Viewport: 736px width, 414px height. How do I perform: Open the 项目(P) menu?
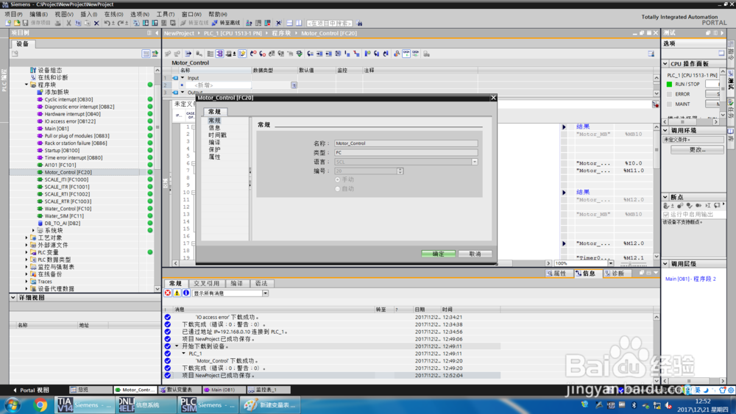(13, 14)
